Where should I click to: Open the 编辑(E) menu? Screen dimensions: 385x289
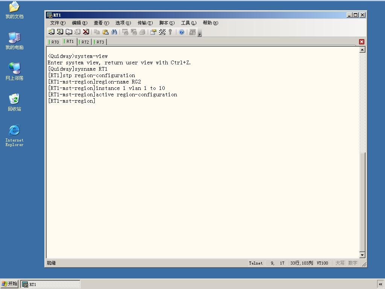coord(80,23)
